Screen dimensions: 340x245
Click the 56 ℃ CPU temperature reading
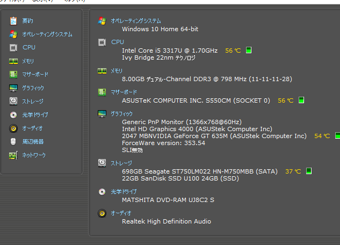point(233,51)
